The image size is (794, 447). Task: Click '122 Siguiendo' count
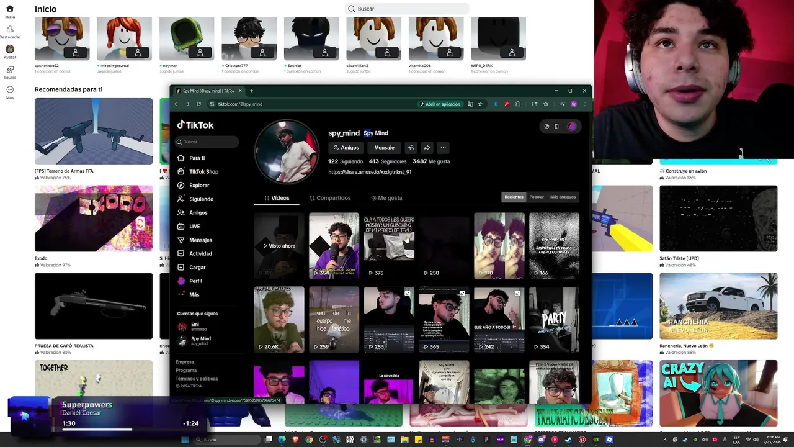(346, 161)
